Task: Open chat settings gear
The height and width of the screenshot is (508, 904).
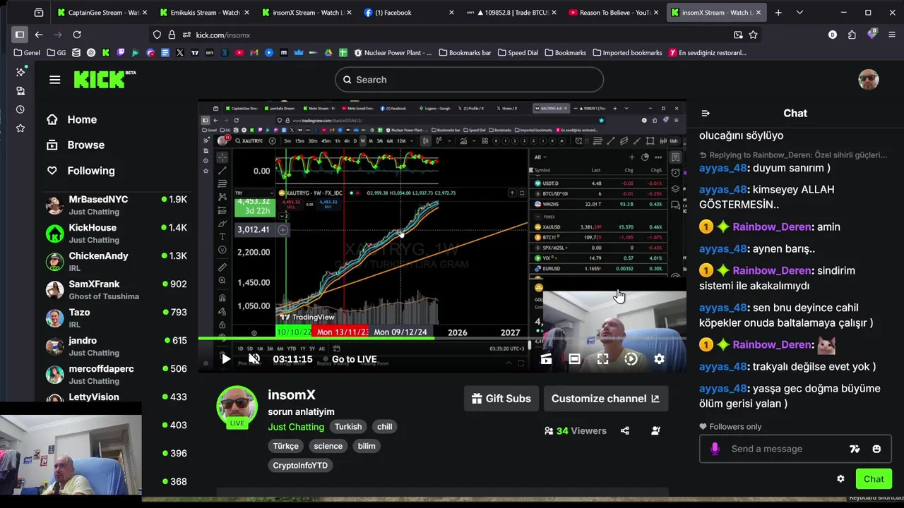Action: (840, 478)
